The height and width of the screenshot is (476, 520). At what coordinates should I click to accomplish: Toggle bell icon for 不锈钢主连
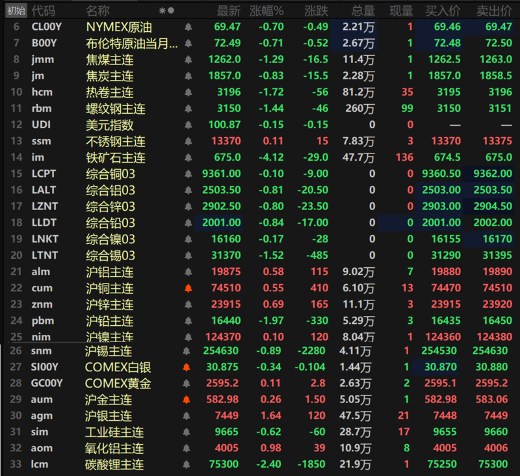pos(188,141)
